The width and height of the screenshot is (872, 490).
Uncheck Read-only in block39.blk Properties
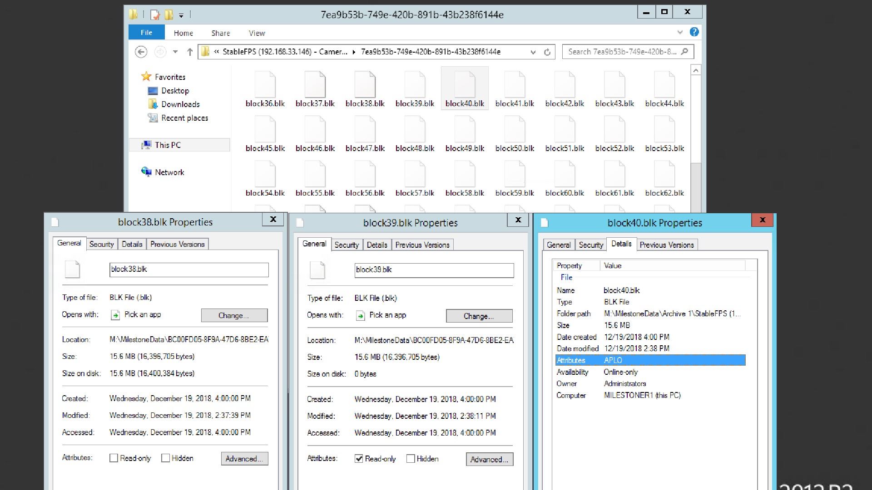(x=359, y=459)
